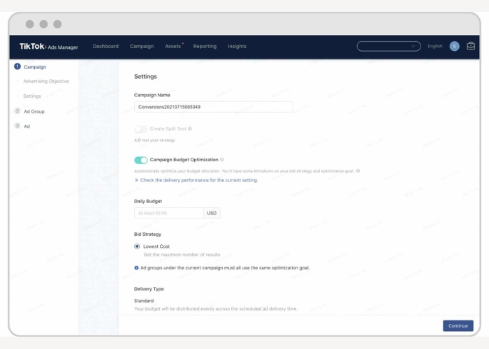The width and height of the screenshot is (489, 349).
Task: Go to the Dashboard tab
Action: 105,46
